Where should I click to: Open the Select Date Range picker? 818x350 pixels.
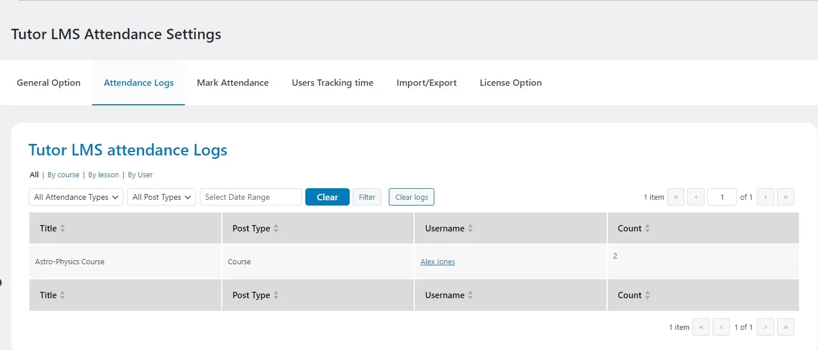[x=251, y=197]
